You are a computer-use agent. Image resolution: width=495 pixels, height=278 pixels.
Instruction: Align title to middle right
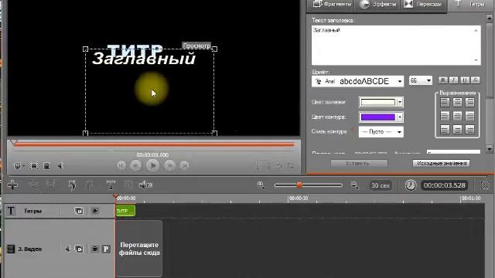click(x=470, y=116)
